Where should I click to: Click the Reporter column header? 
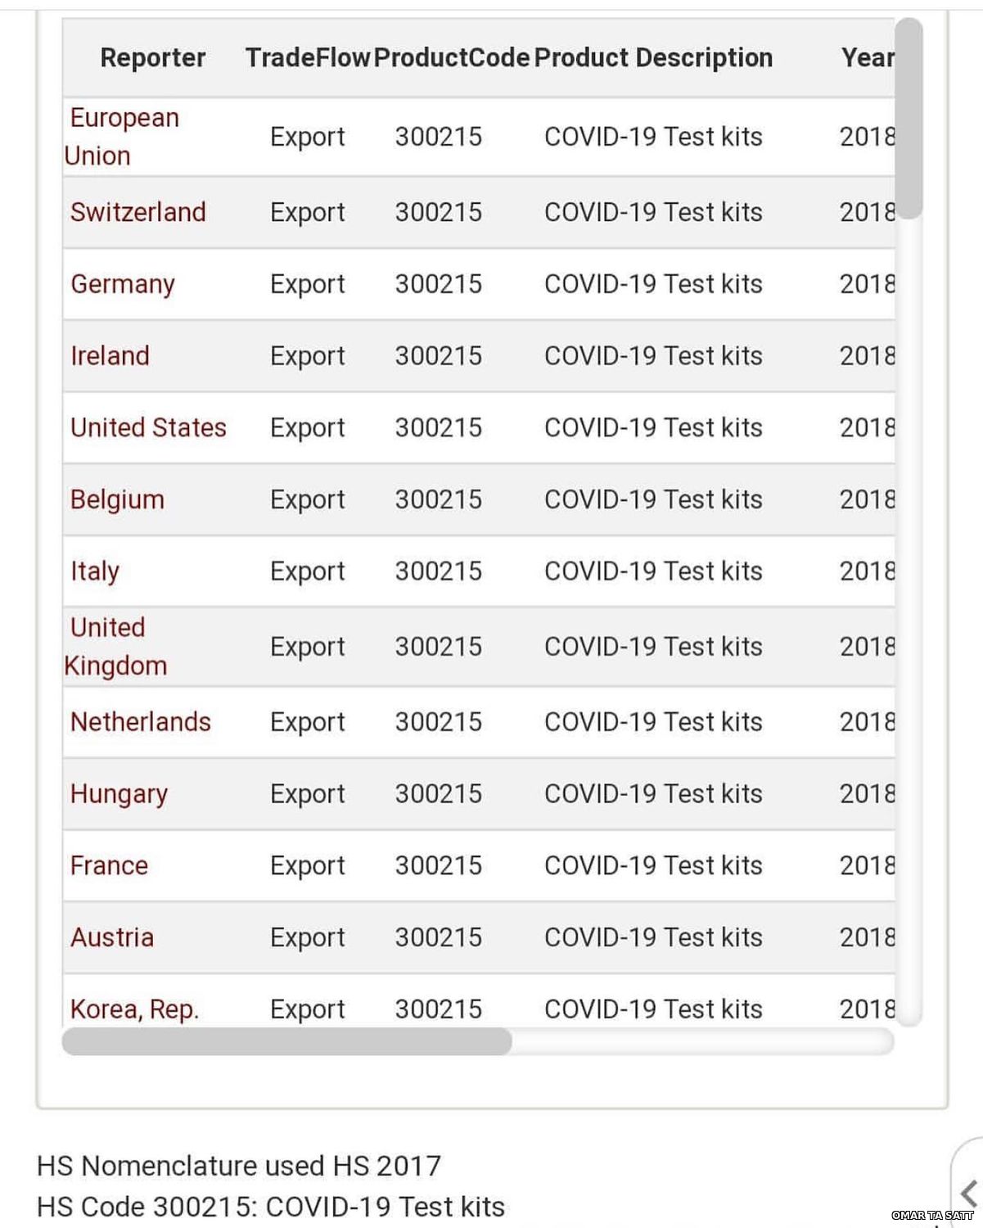pos(153,57)
